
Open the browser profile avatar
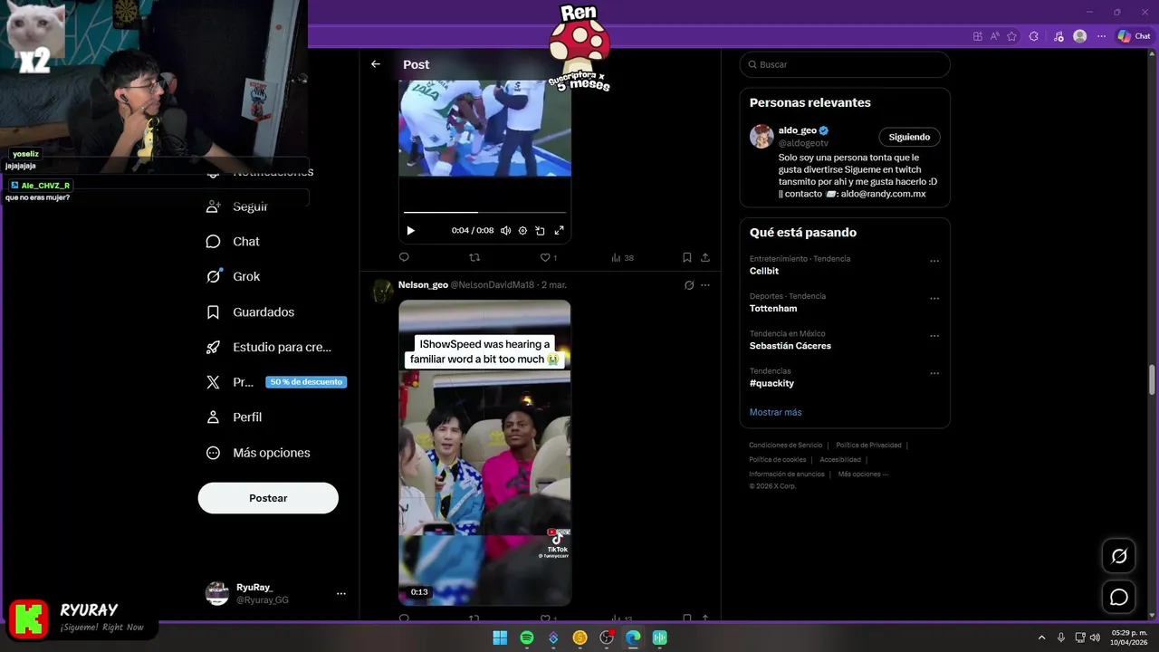(1079, 36)
